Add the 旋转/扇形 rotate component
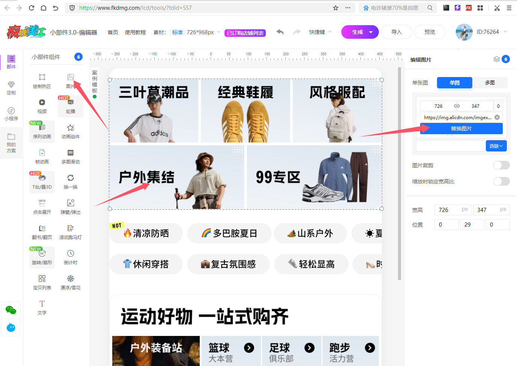 tap(42, 257)
